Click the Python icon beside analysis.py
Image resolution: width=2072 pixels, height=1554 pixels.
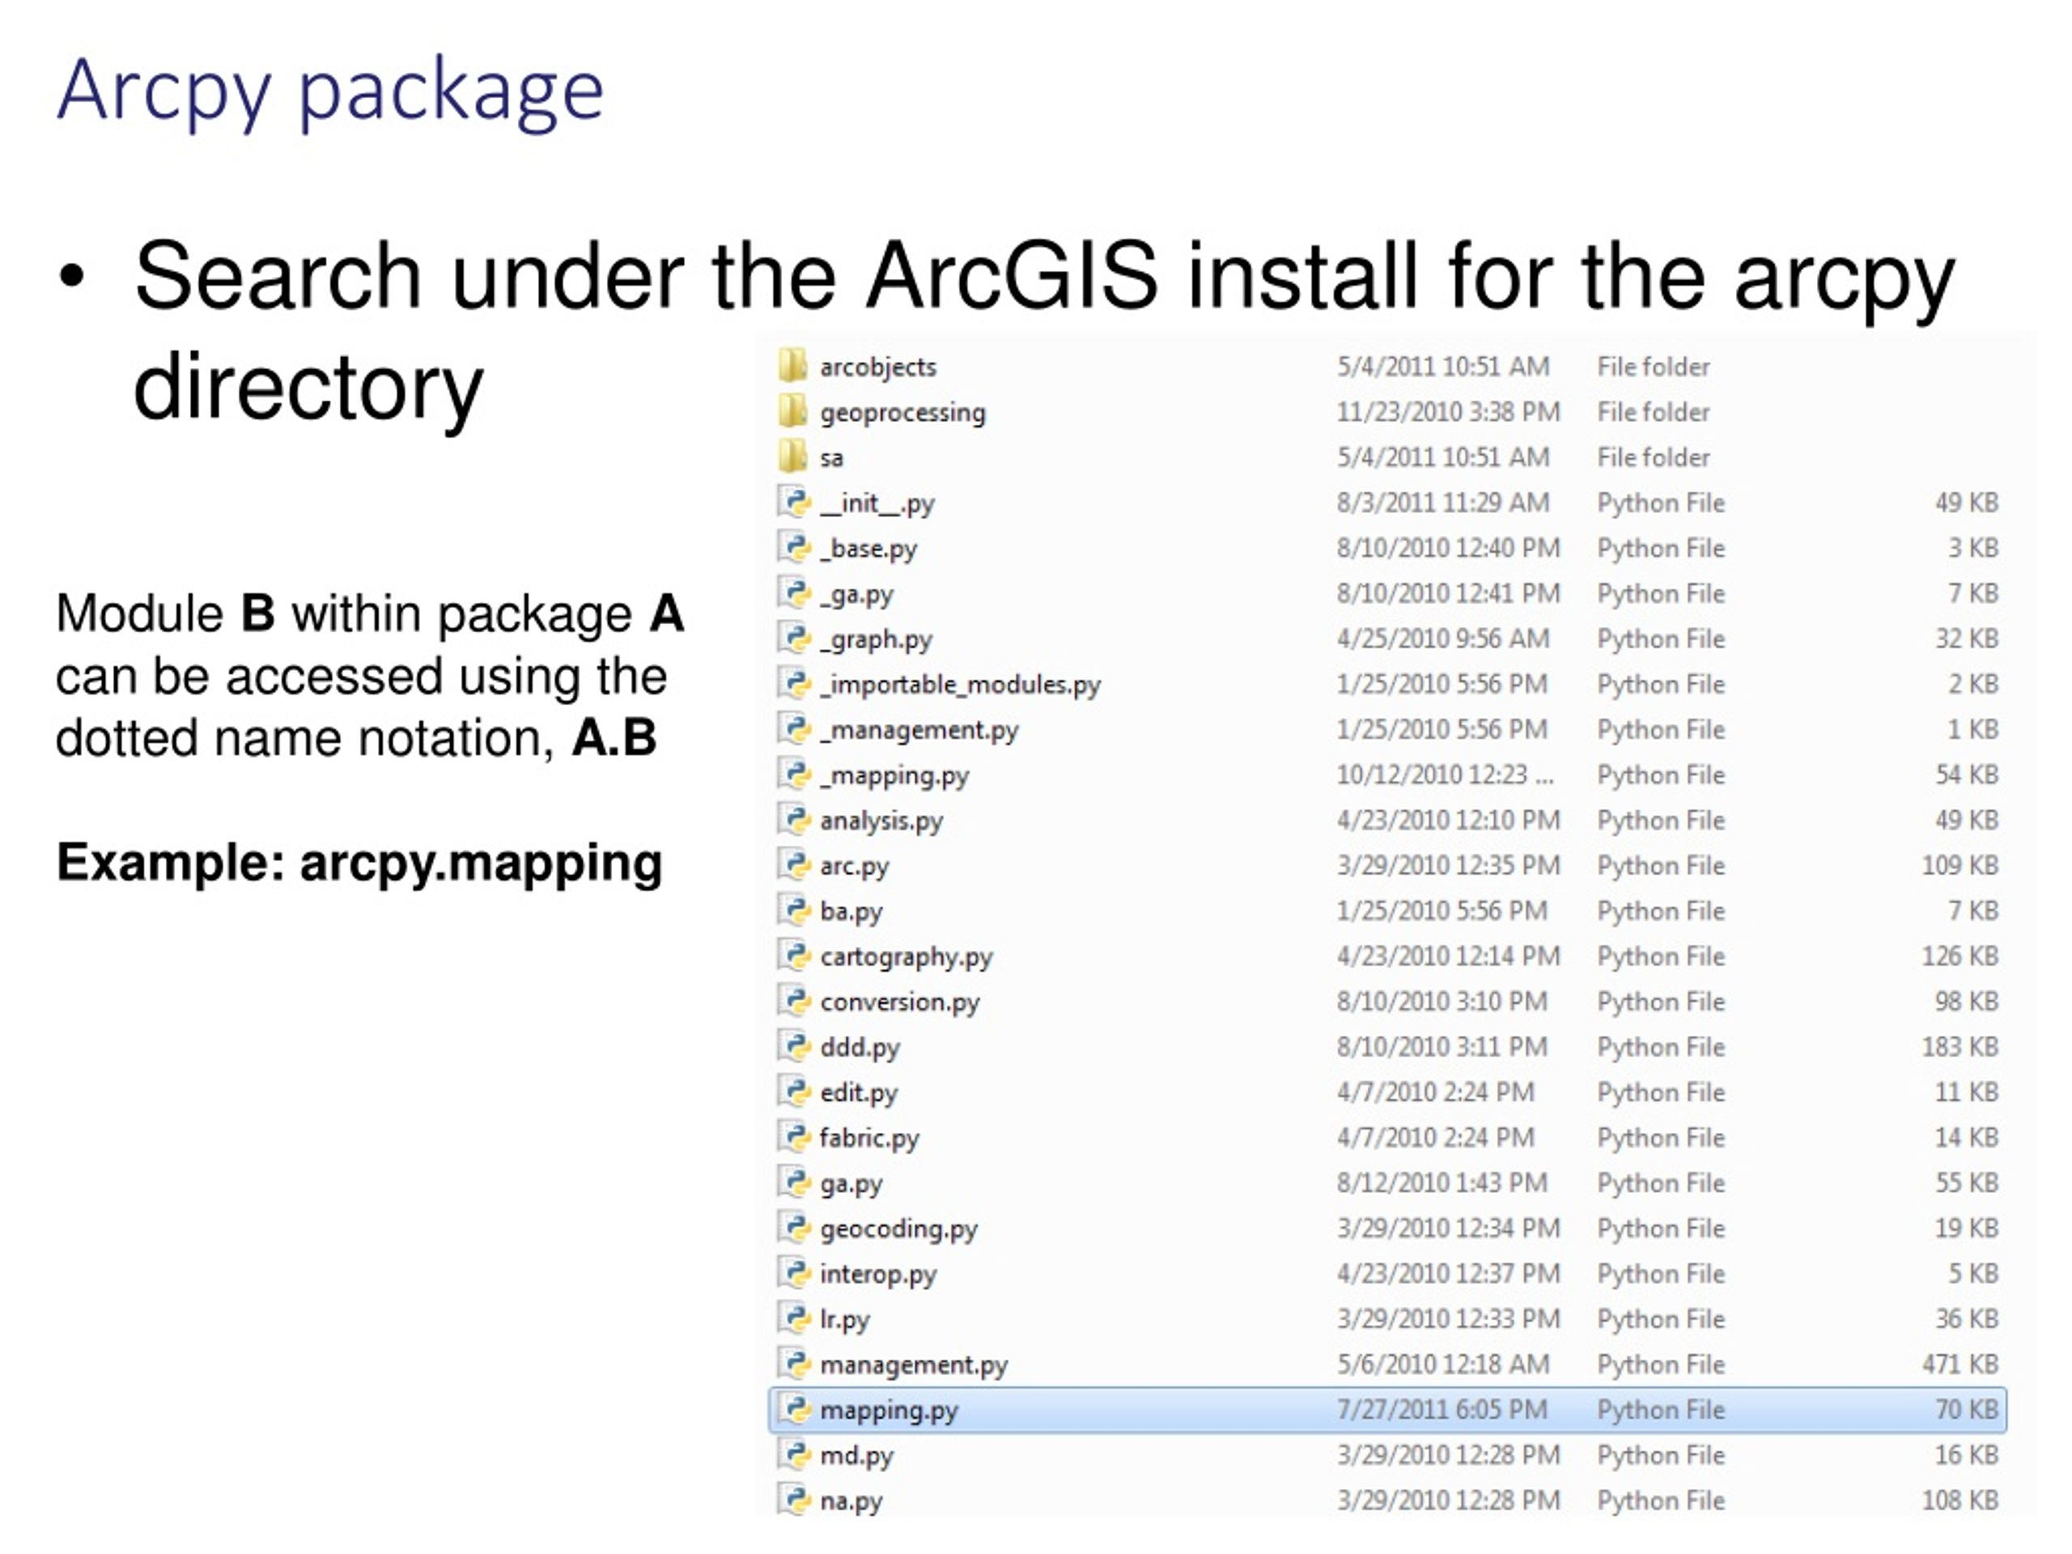794,819
